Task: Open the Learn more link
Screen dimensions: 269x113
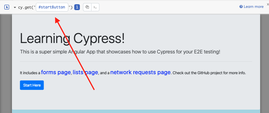Action: (x=253, y=7)
